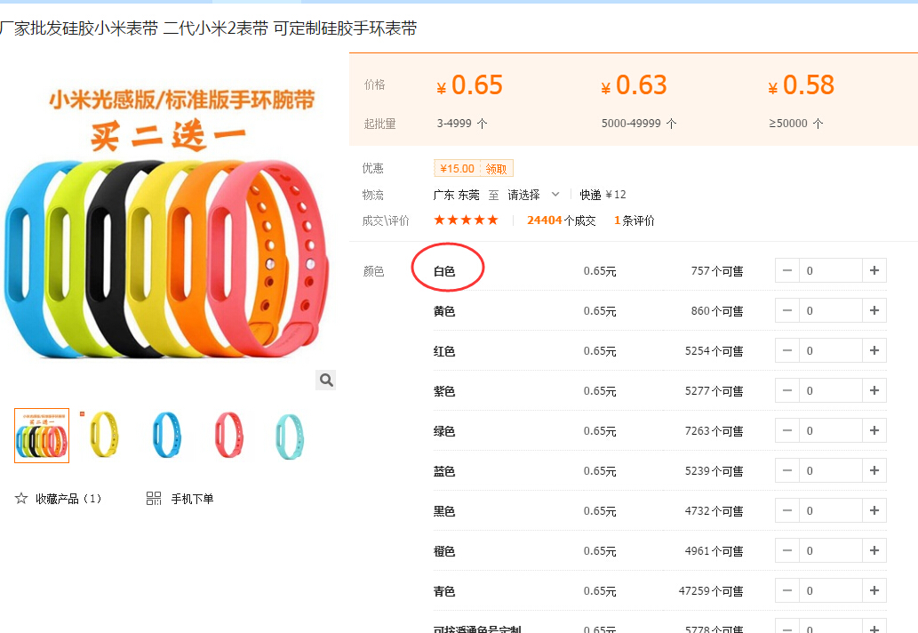Image resolution: width=918 pixels, height=633 pixels.
Task: Decrease quantity for 黄色
Action: tap(786, 310)
